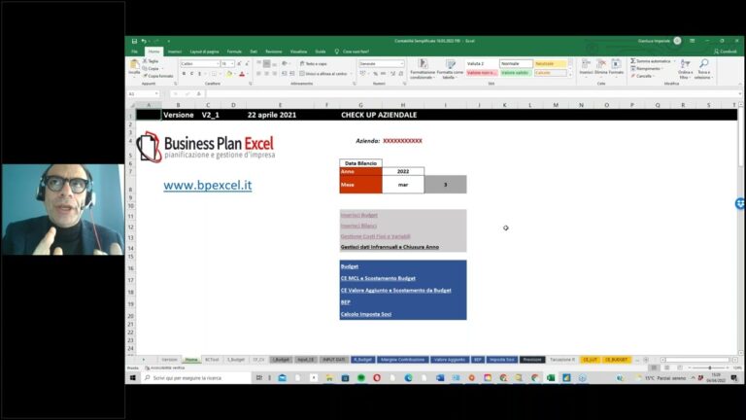Switch to the Margine Contribuzione sheet tab

click(402, 360)
